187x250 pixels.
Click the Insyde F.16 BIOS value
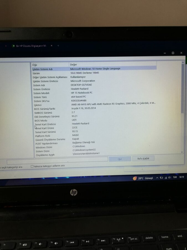(84, 108)
